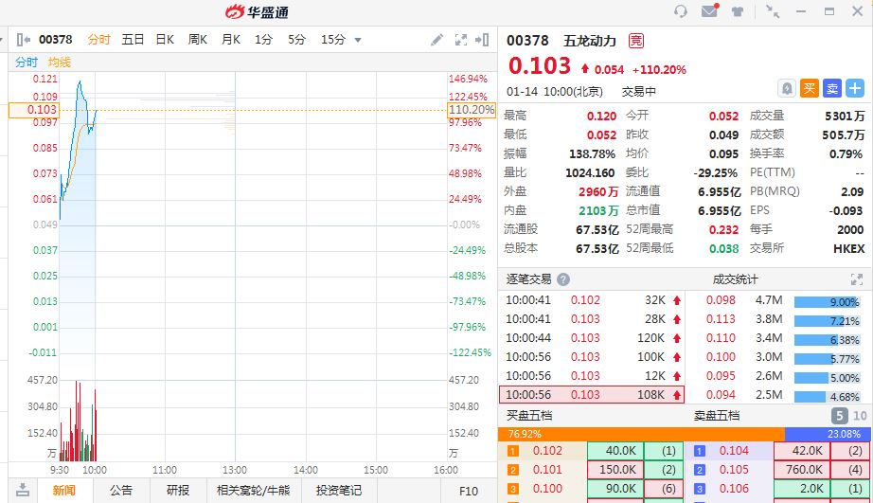
Task: Toggle the 均线 moving average line
Action: (60, 63)
